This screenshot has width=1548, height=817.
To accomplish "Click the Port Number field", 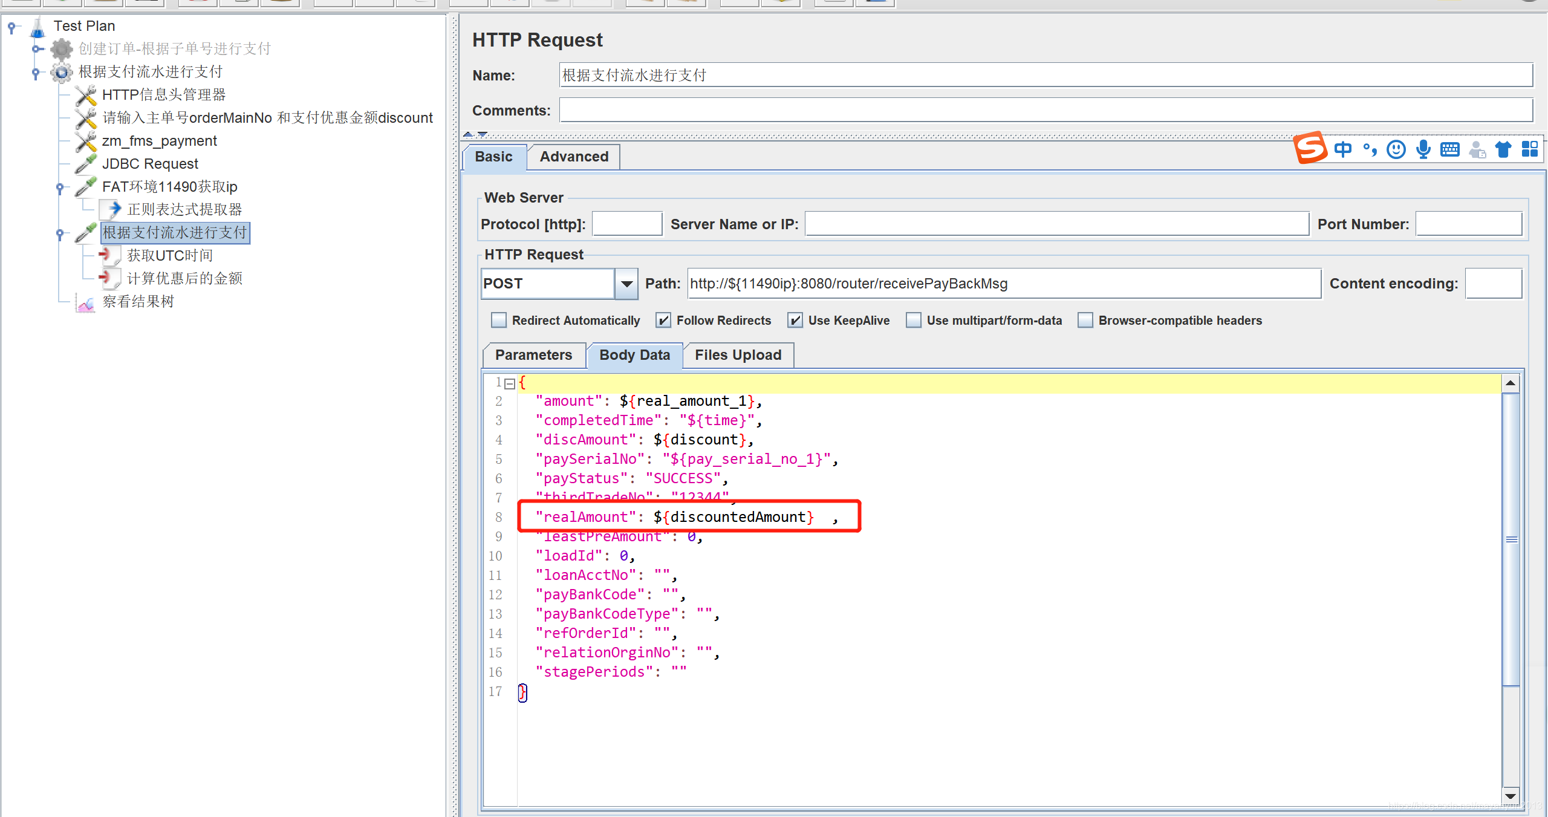I will click(x=1468, y=224).
